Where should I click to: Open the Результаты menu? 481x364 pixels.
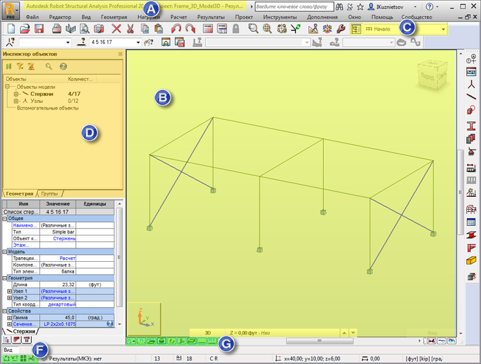(x=211, y=17)
